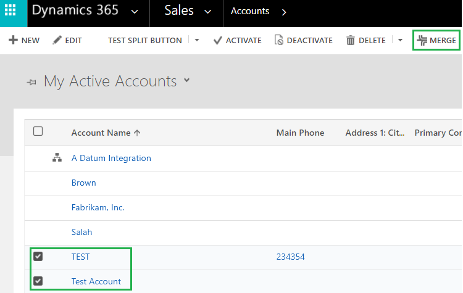This screenshot has height=293, width=463.
Task: Click the MERGE command label
Action: point(443,41)
